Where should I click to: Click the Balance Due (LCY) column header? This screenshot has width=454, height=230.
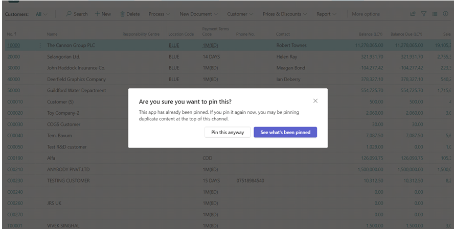point(406,34)
